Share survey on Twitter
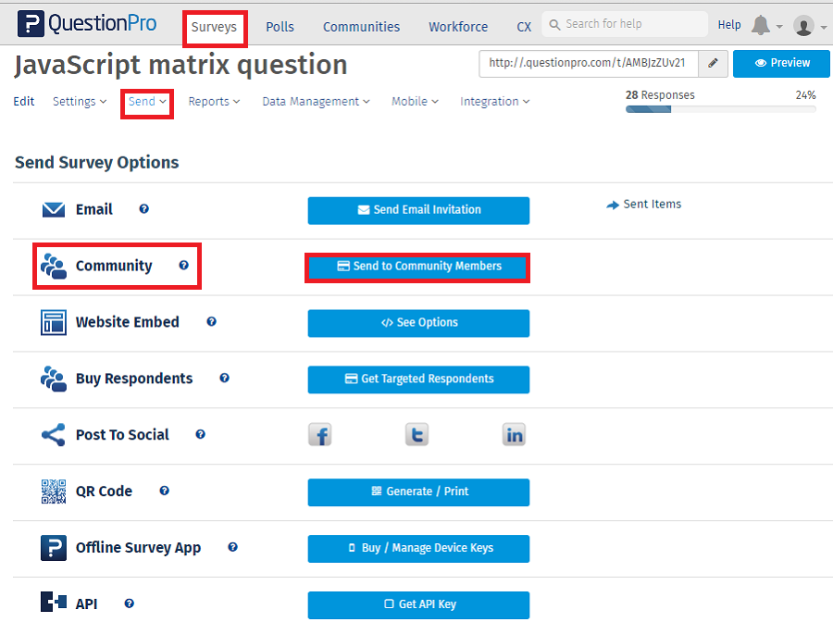The height and width of the screenshot is (622, 833). (417, 434)
